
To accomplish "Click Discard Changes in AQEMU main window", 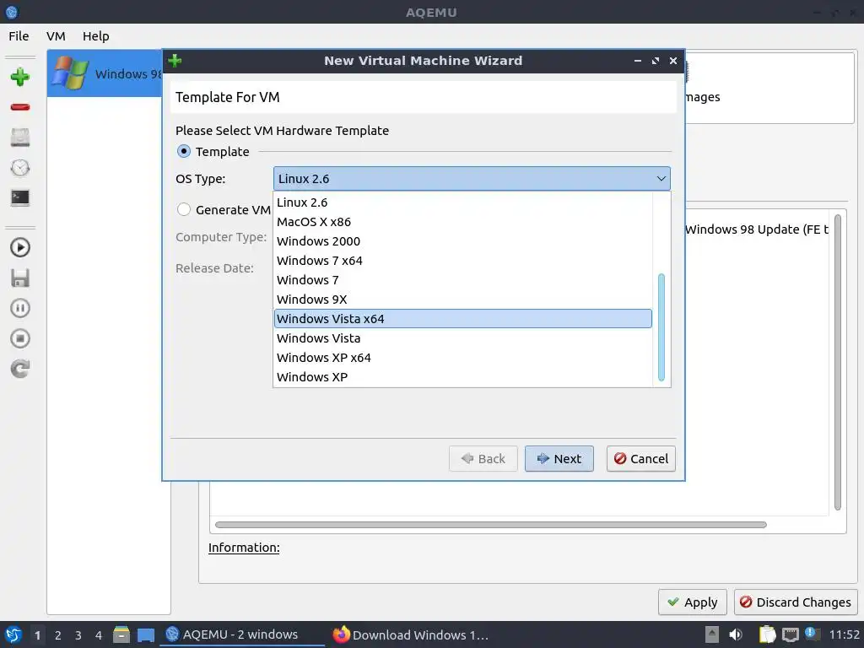I will coord(795,602).
